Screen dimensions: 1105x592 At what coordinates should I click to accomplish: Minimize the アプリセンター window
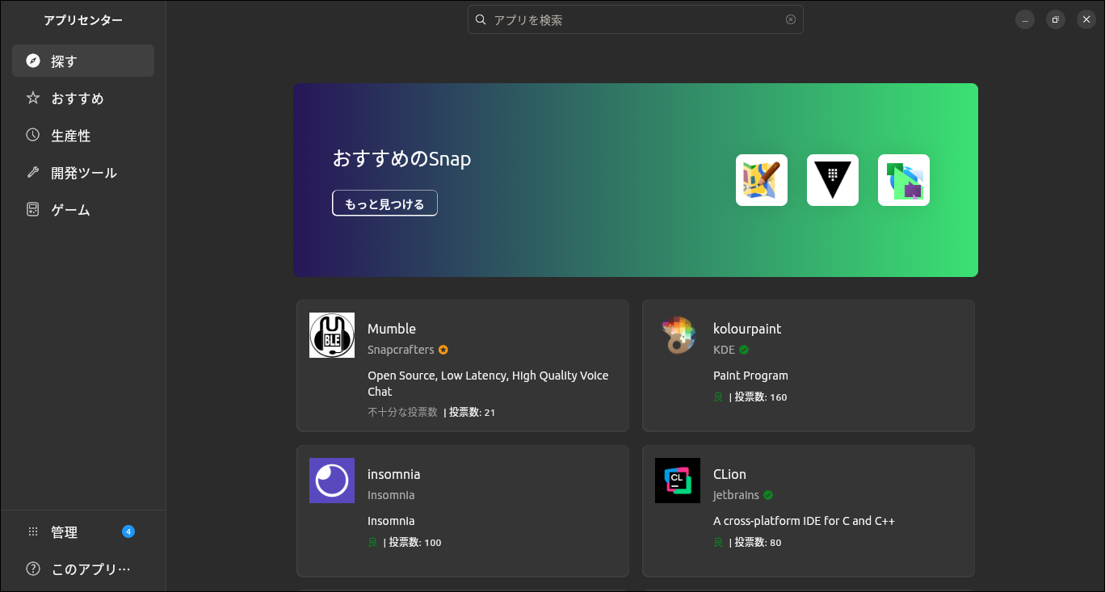[1025, 19]
